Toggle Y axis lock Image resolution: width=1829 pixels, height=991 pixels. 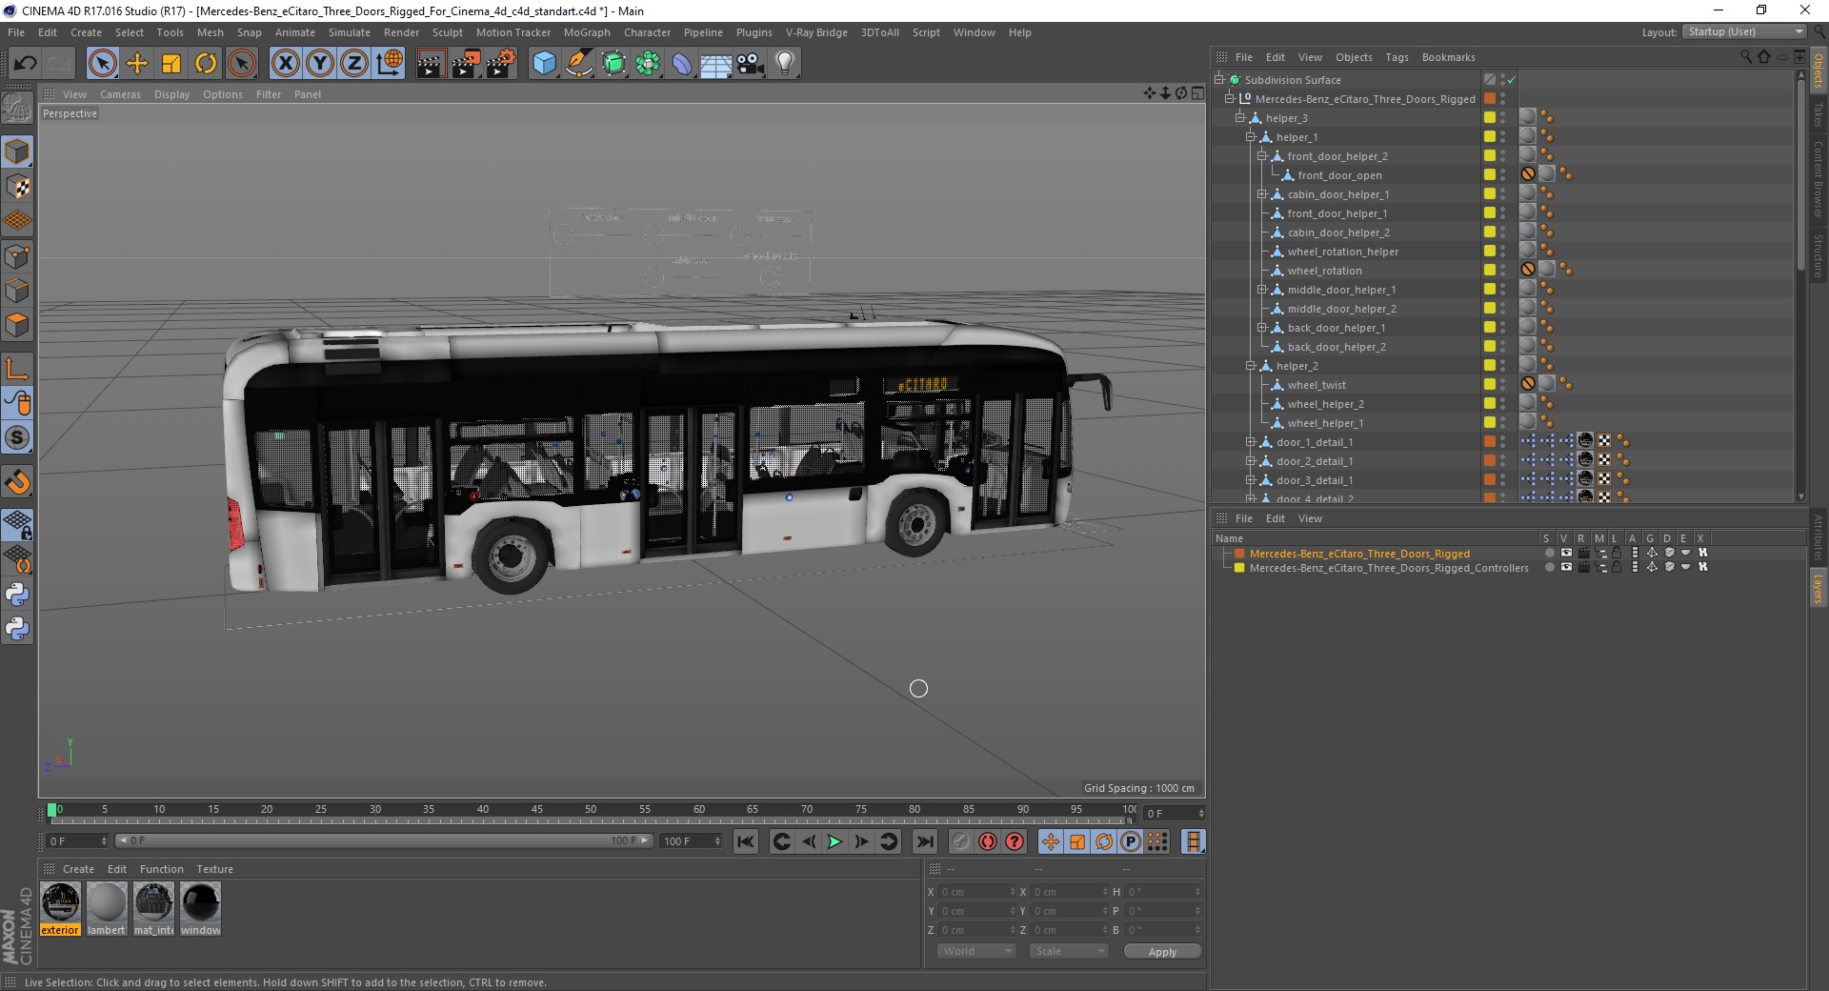pyautogui.click(x=320, y=64)
